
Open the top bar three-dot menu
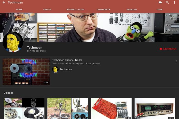pyautogui.click(x=174, y=2)
